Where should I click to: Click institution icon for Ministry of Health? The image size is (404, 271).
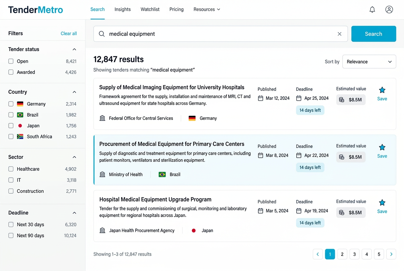pos(102,174)
